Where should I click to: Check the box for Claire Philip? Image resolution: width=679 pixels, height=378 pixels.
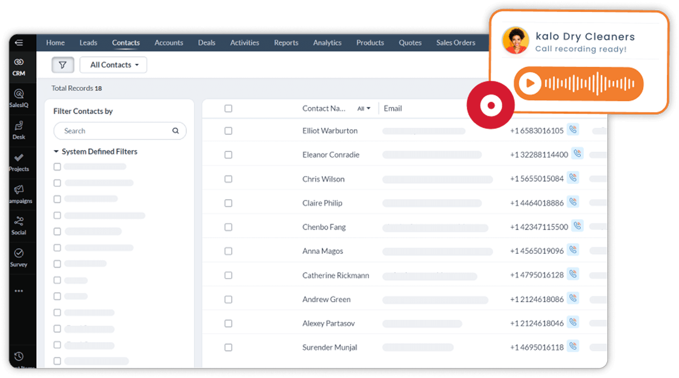point(228,203)
